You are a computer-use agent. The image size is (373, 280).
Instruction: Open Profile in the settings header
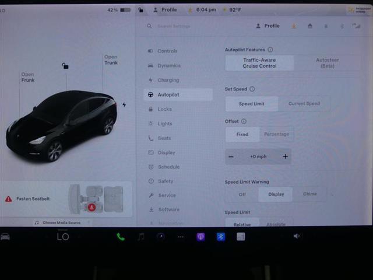[268, 26]
